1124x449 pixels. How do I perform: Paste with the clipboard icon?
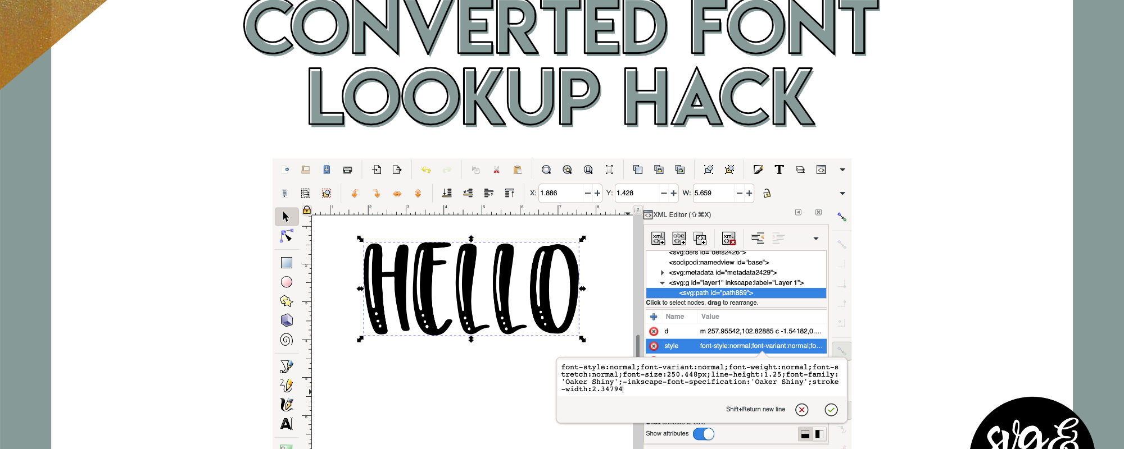(x=517, y=169)
